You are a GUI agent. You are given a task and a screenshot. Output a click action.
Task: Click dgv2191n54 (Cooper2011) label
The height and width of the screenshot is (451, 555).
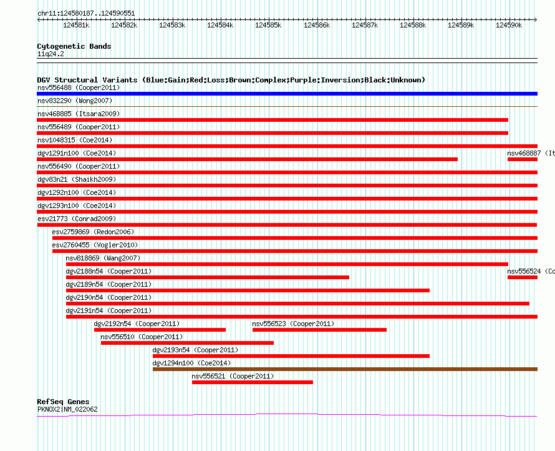[x=109, y=310]
